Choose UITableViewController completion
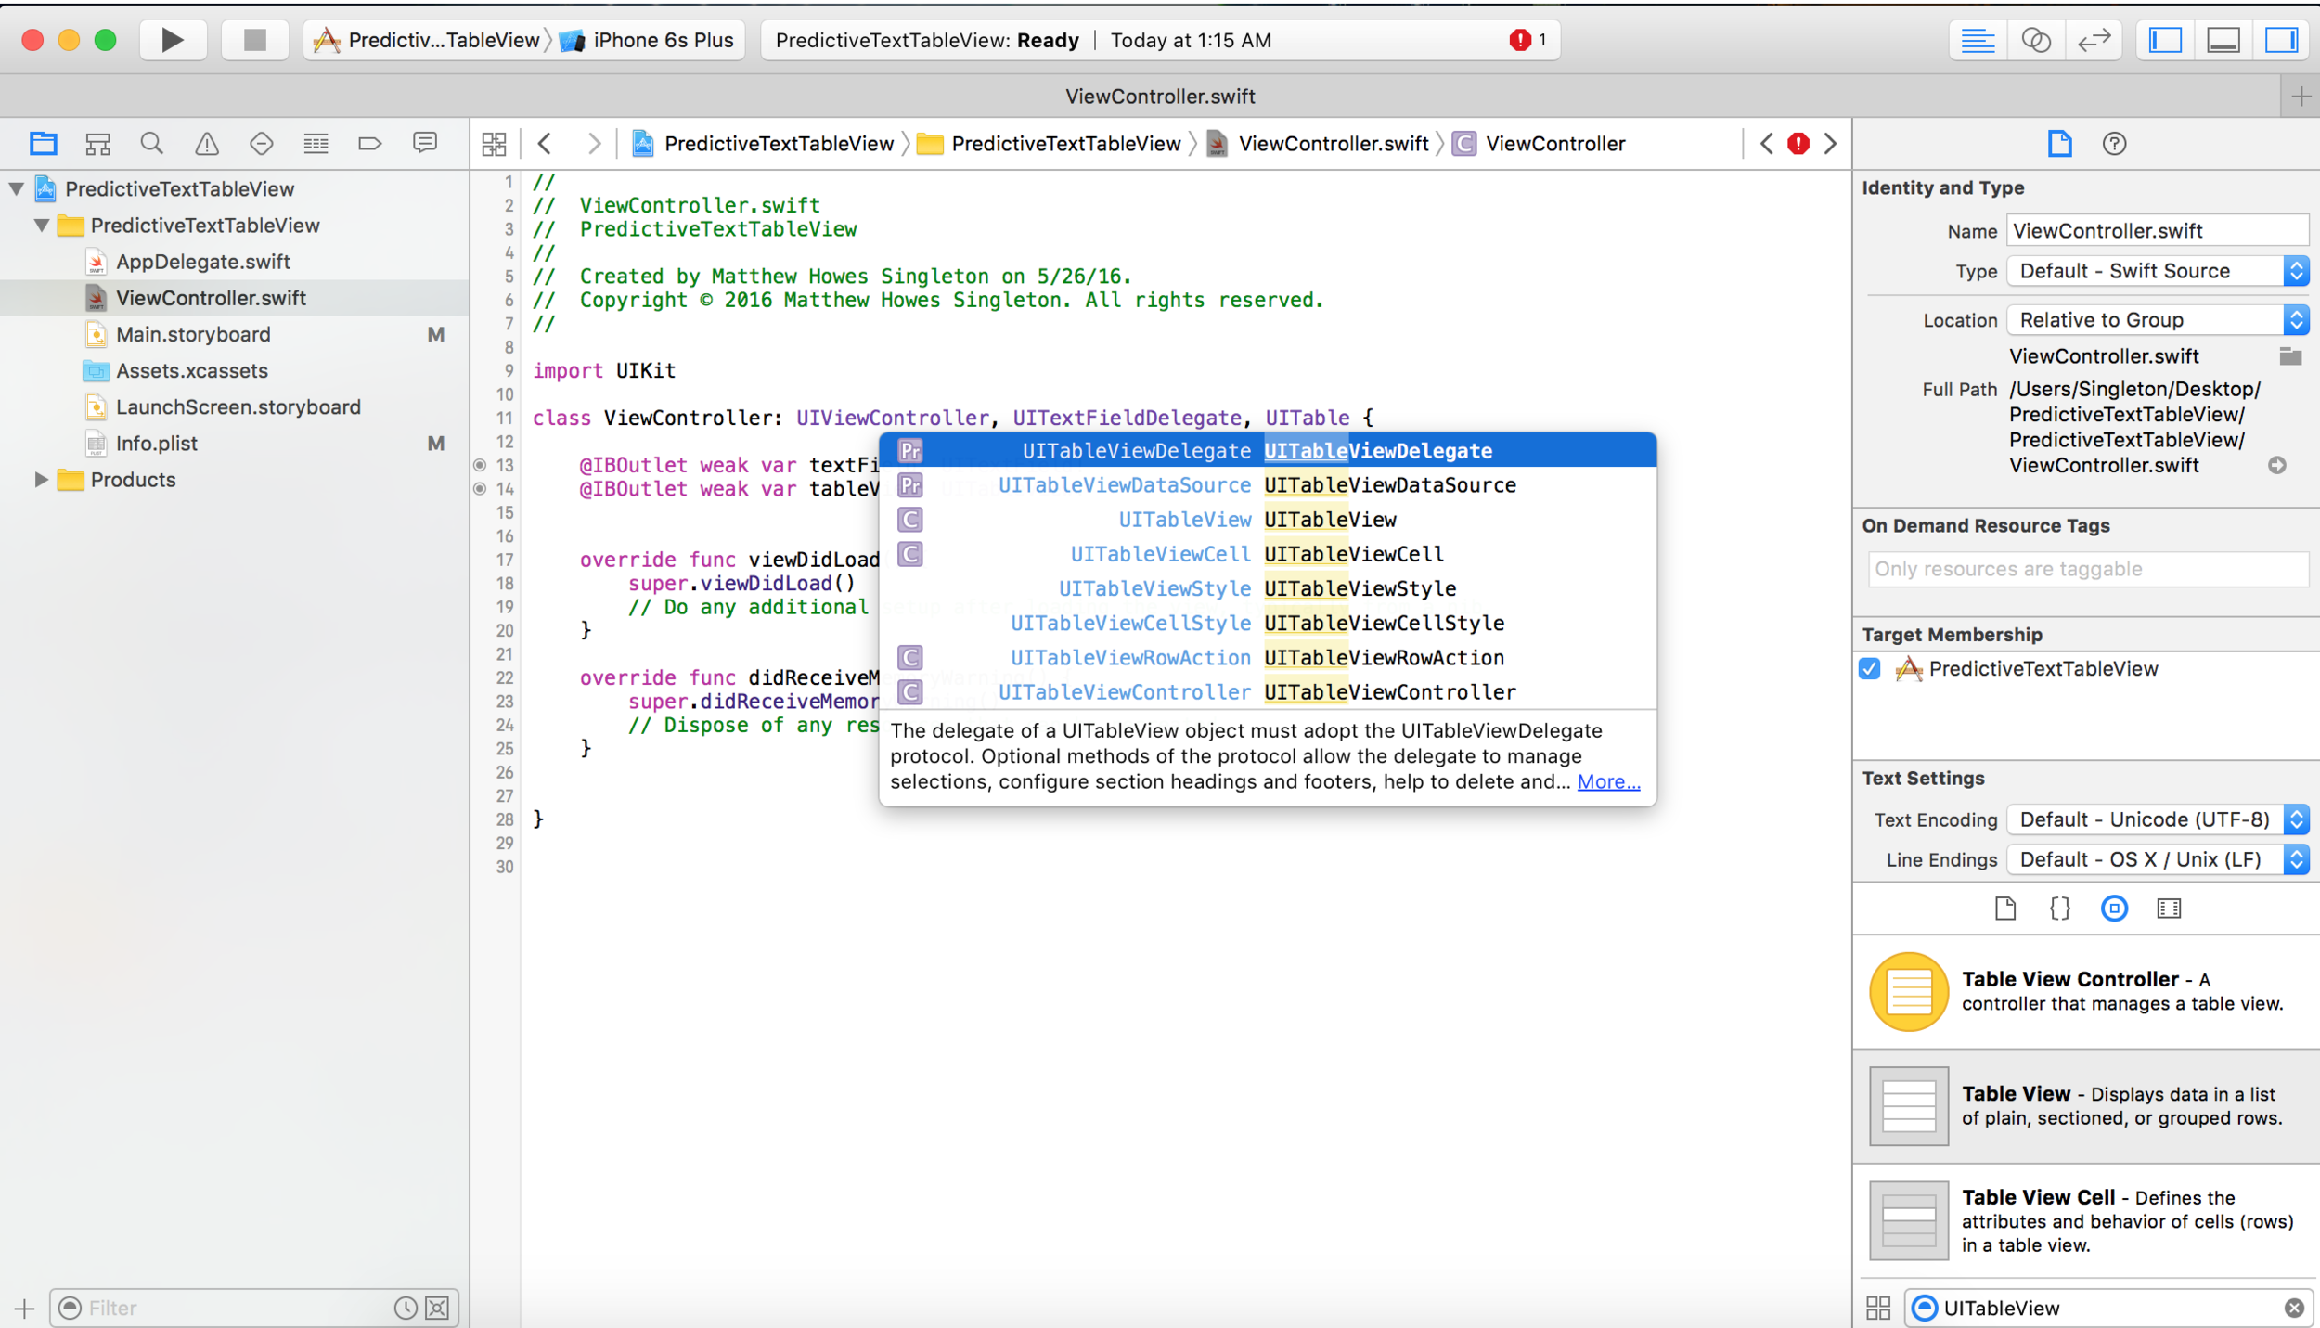 click(1268, 691)
